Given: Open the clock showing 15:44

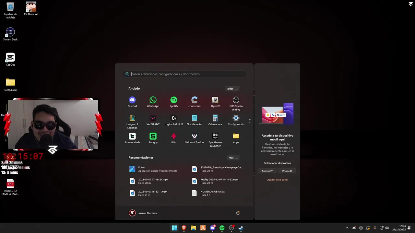Looking at the screenshot, I should pos(399,228).
